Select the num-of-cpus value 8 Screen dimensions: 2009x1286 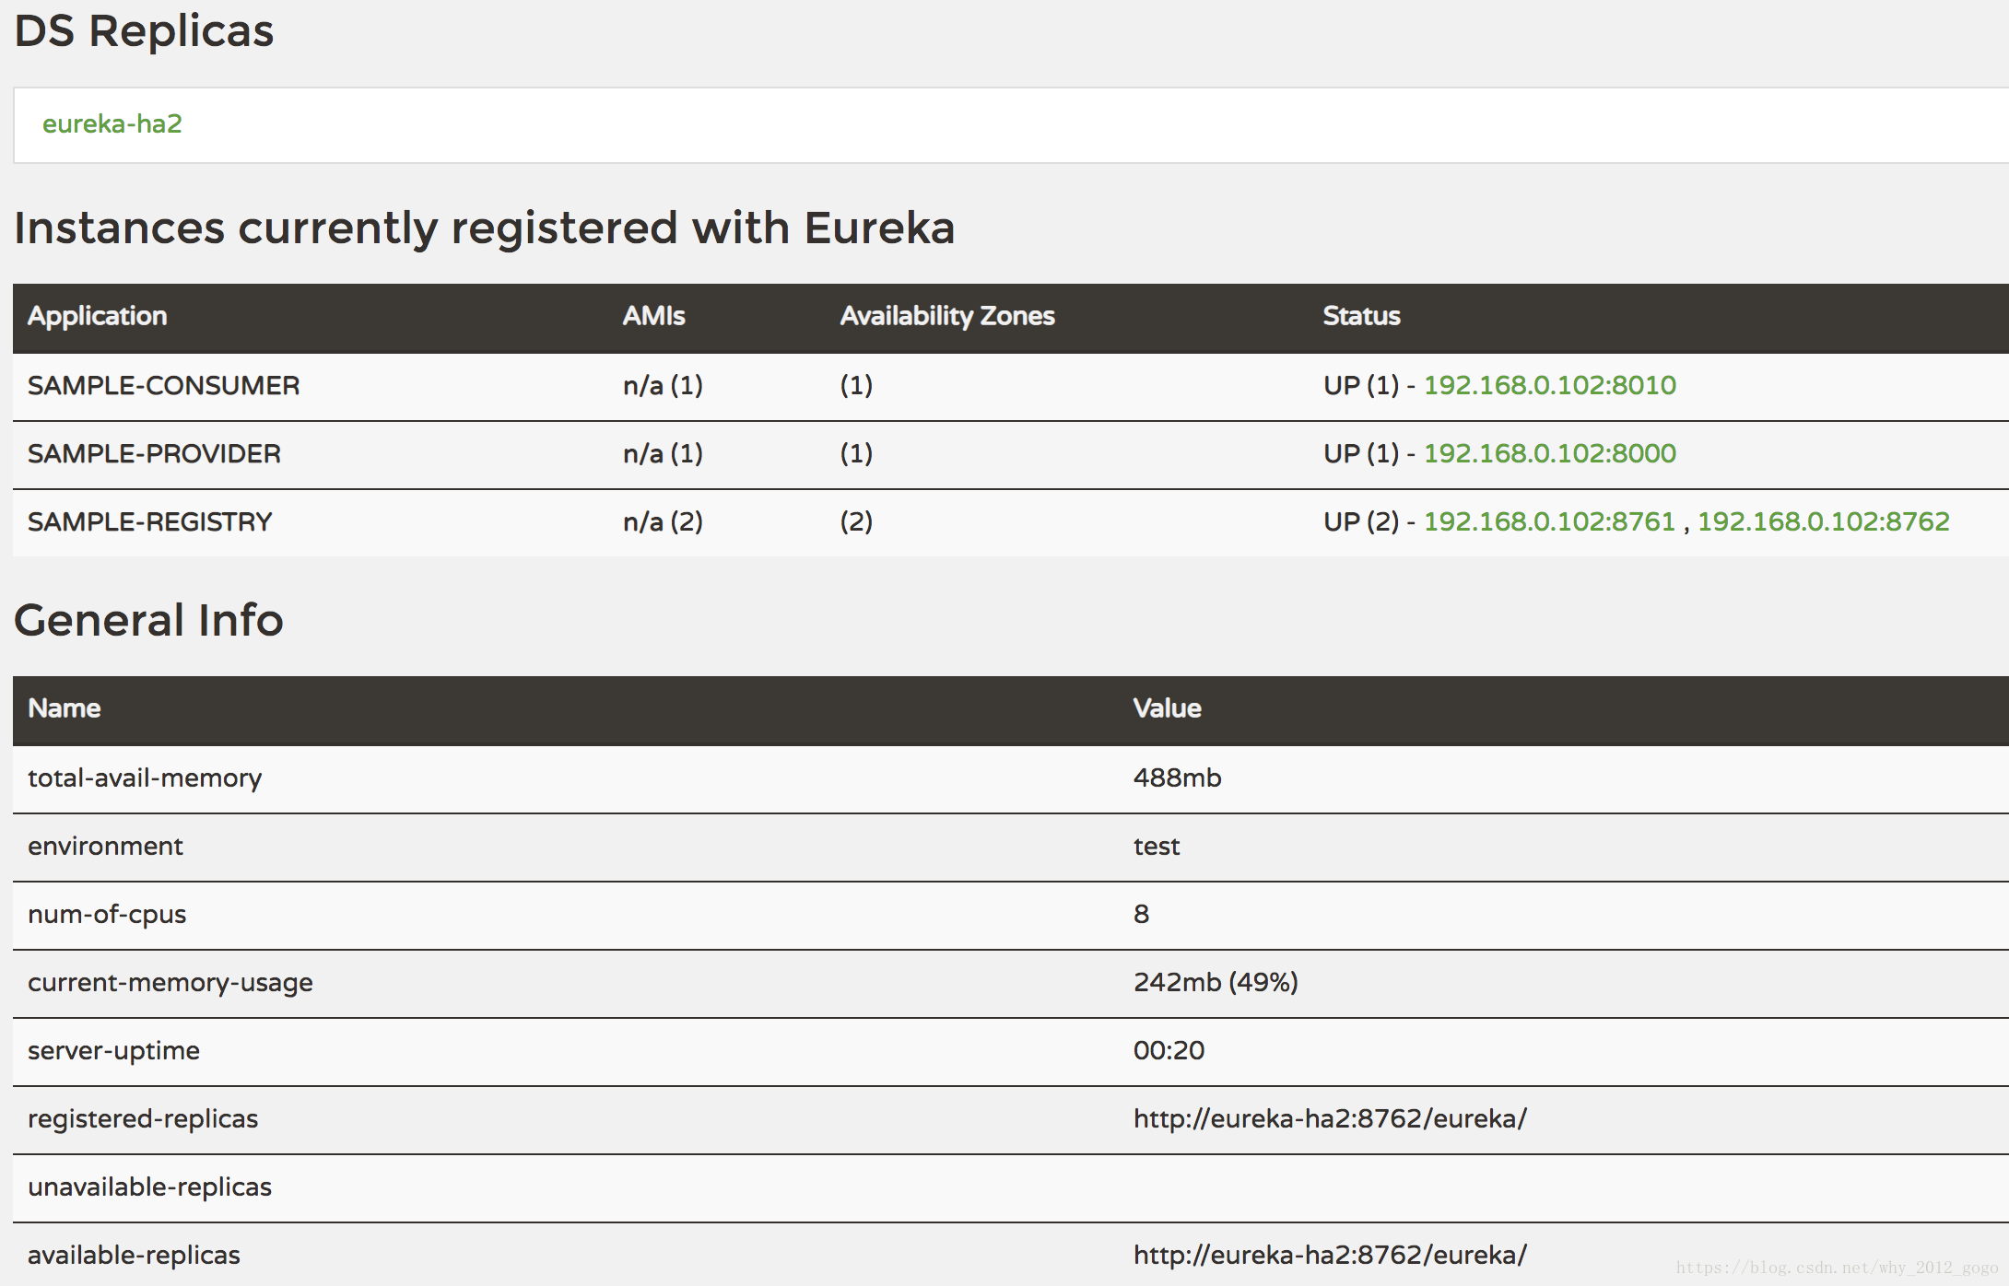pos(1141,914)
